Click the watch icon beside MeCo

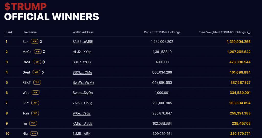(44, 52)
